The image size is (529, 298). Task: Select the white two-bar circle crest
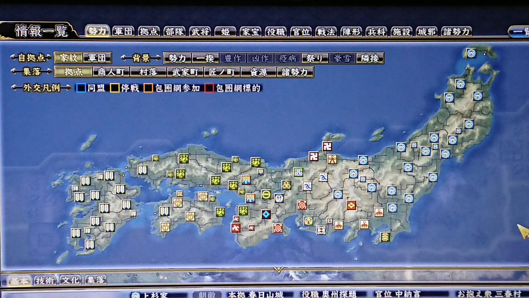(x=321, y=230)
